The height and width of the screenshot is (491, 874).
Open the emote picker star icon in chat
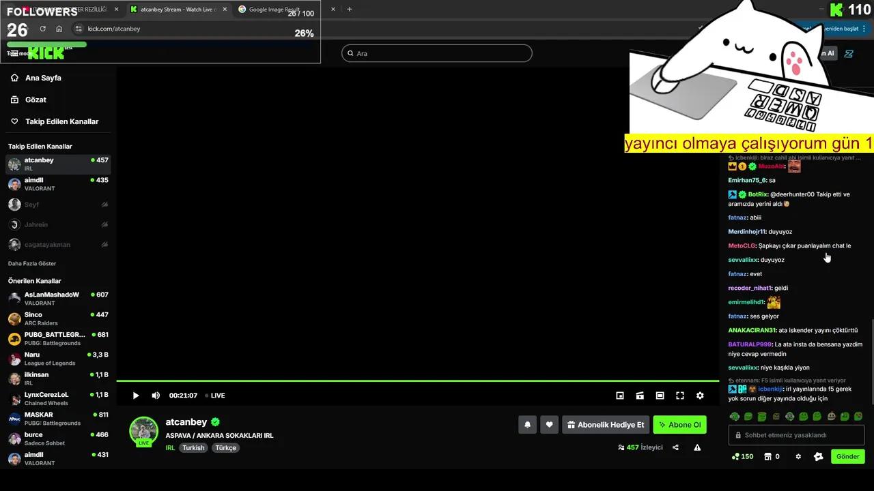[x=818, y=456]
